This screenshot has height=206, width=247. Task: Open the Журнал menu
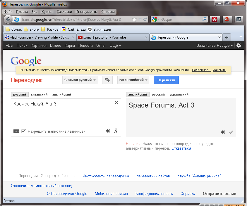pyautogui.click(x=47, y=12)
